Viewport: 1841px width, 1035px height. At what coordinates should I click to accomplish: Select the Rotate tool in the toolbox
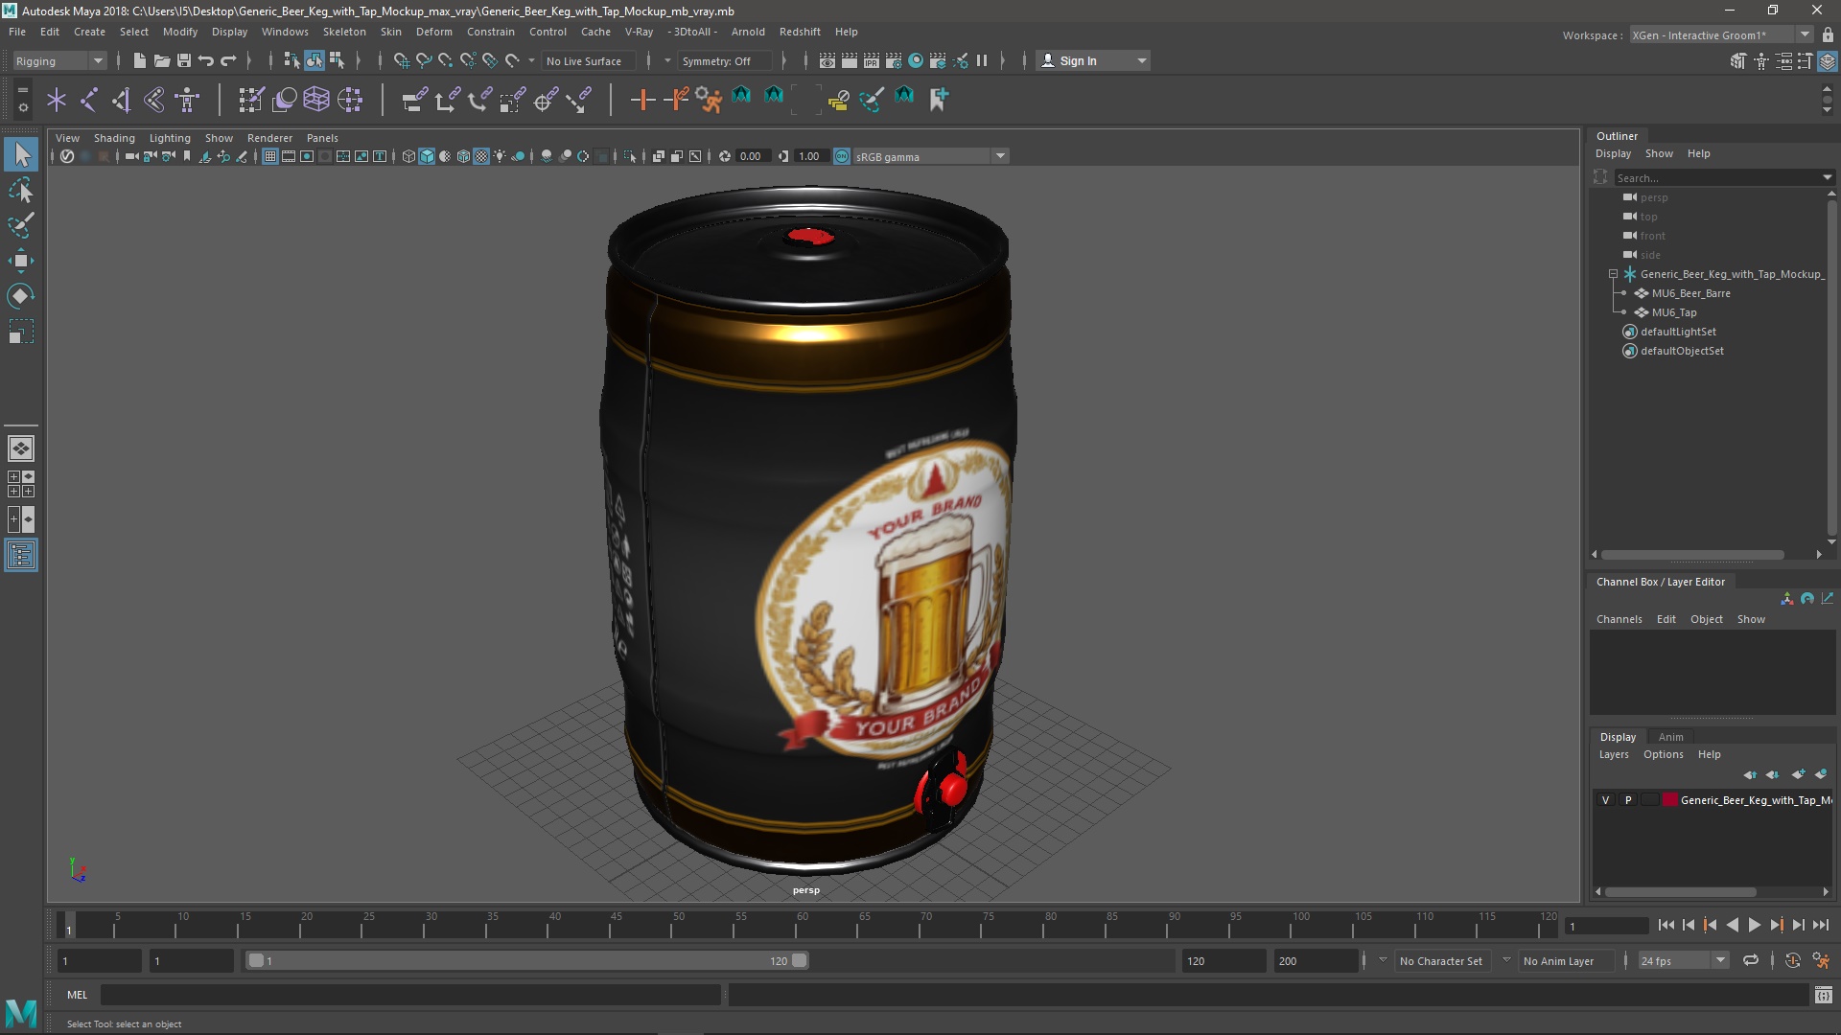(x=20, y=296)
